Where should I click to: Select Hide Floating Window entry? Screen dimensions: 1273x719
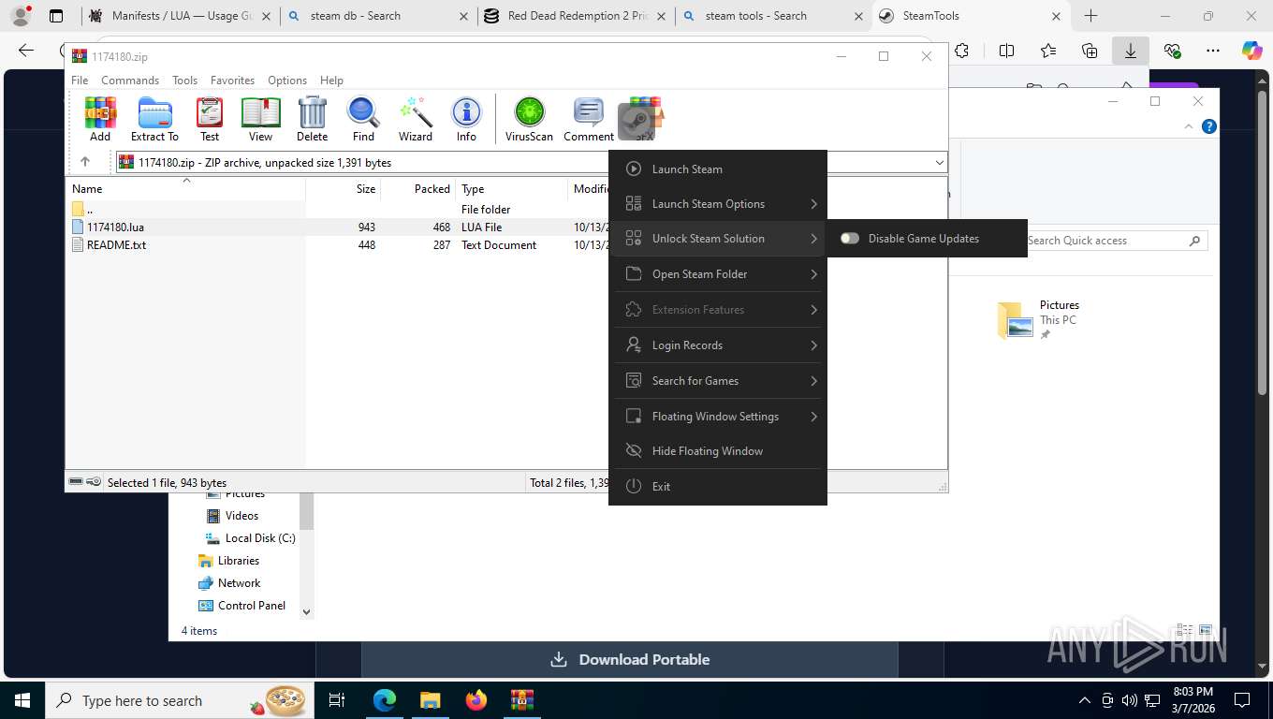pyautogui.click(x=718, y=450)
